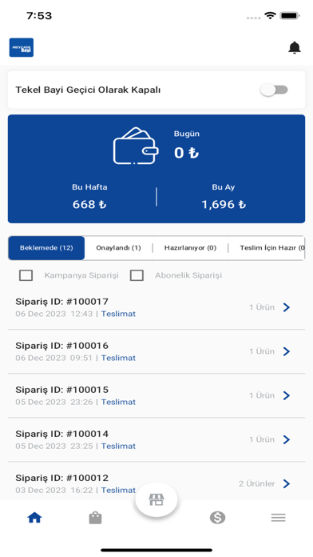Switch to the Hazırlanıyor (0) tab
Image resolution: width=313 pixels, height=557 pixels.
(x=190, y=248)
